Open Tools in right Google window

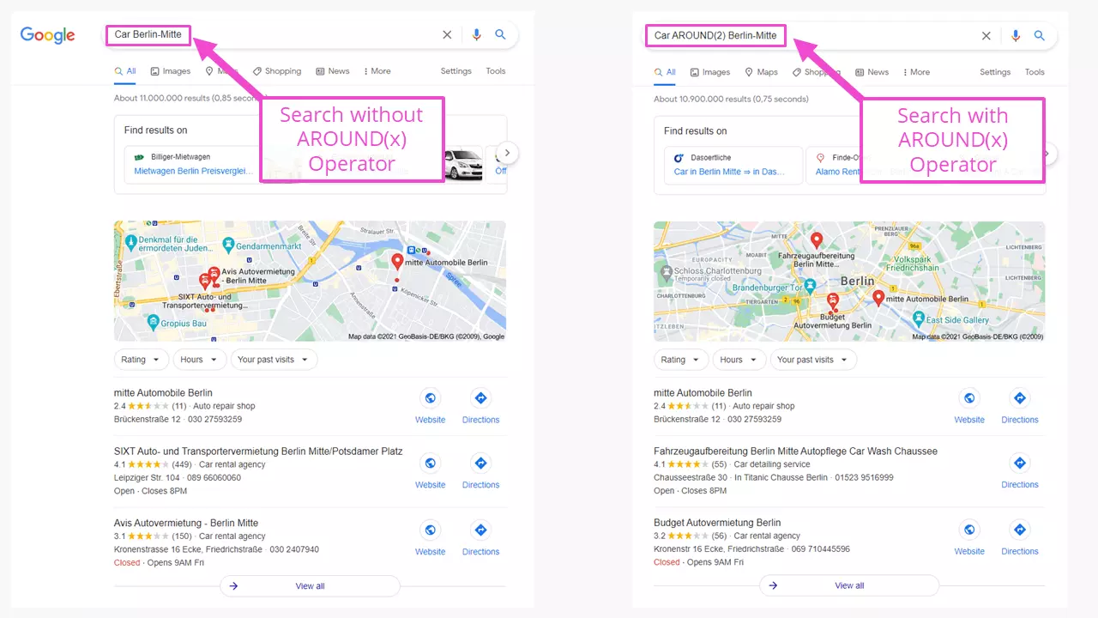point(1035,72)
